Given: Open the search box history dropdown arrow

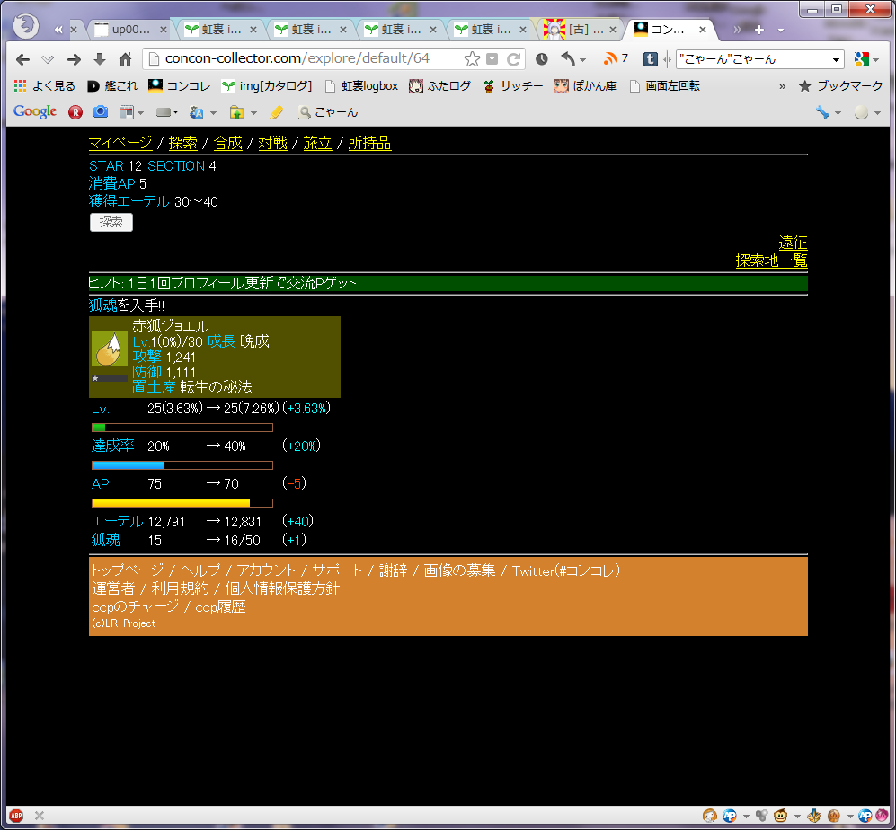Looking at the screenshot, I should pos(837,59).
